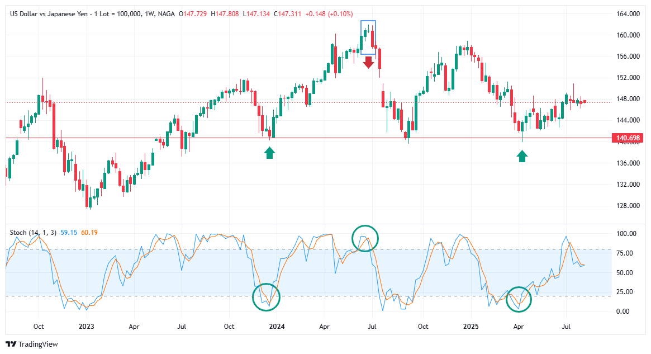Select the green up arrow near April 2025
The image size is (651, 354).
tap(521, 155)
